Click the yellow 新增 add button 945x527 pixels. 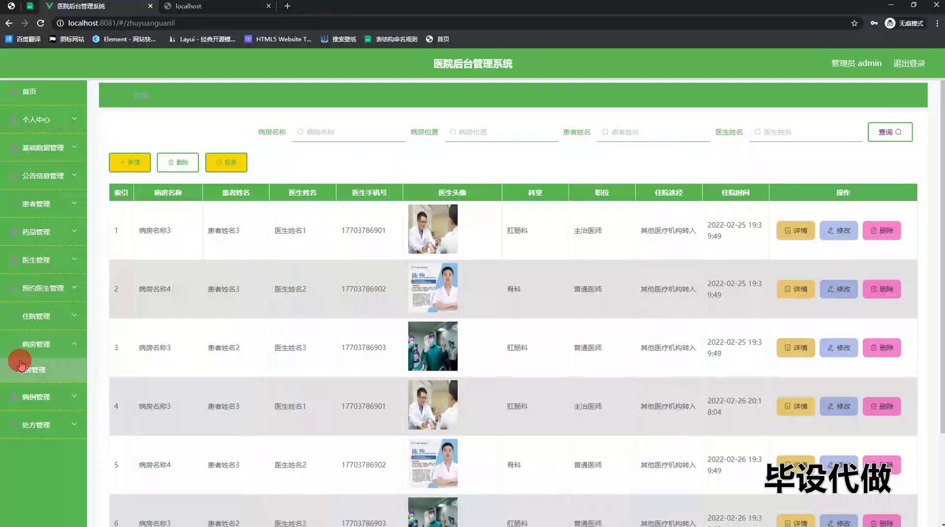pyautogui.click(x=130, y=162)
